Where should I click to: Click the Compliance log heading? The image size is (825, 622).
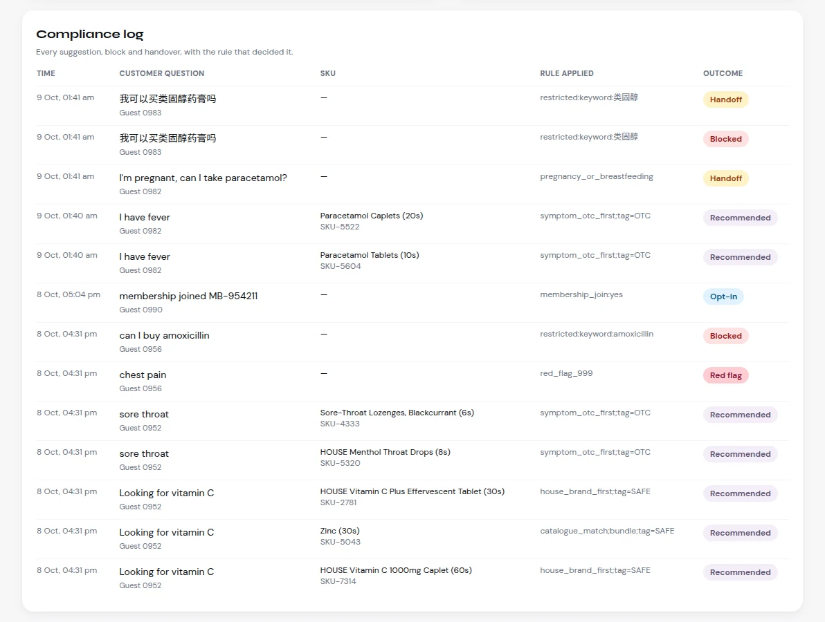click(89, 34)
